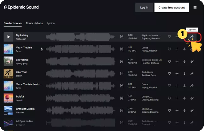Copy link for Let You Go
The width and height of the screenshot is (204, 131).
[192, 61]
